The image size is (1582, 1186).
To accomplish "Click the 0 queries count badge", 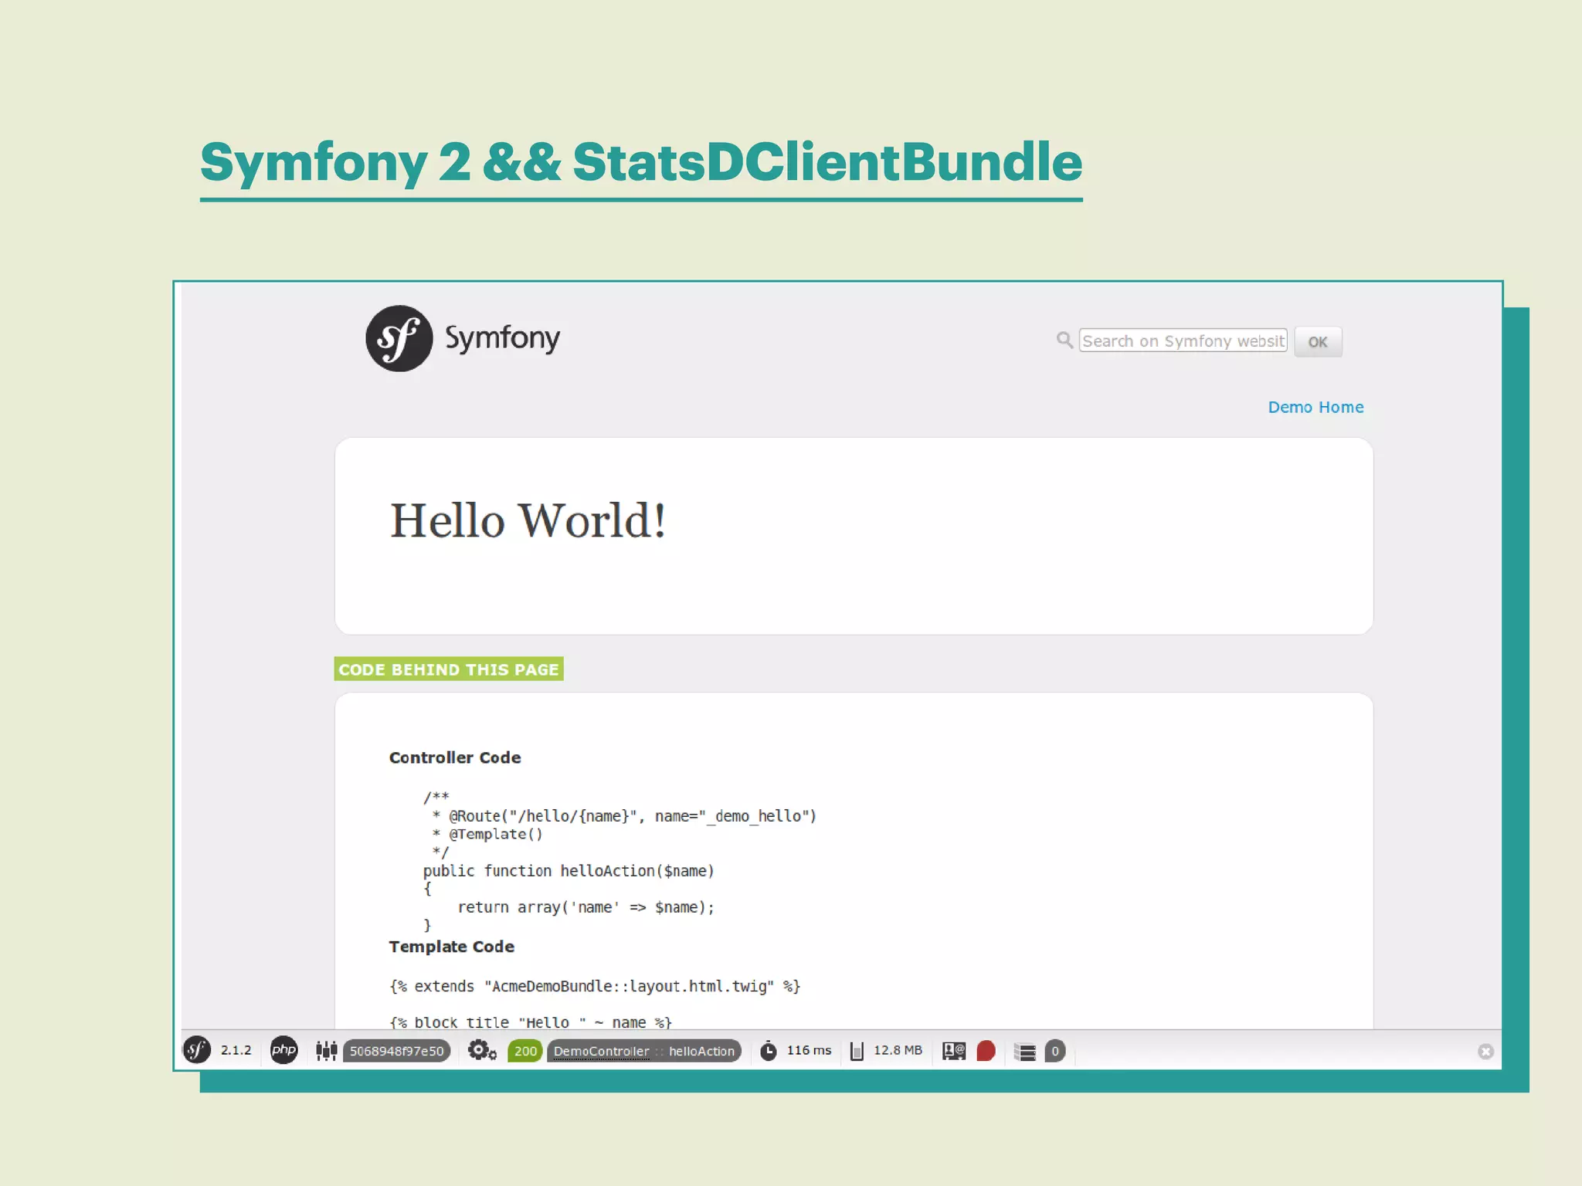I will 1054,1051.
